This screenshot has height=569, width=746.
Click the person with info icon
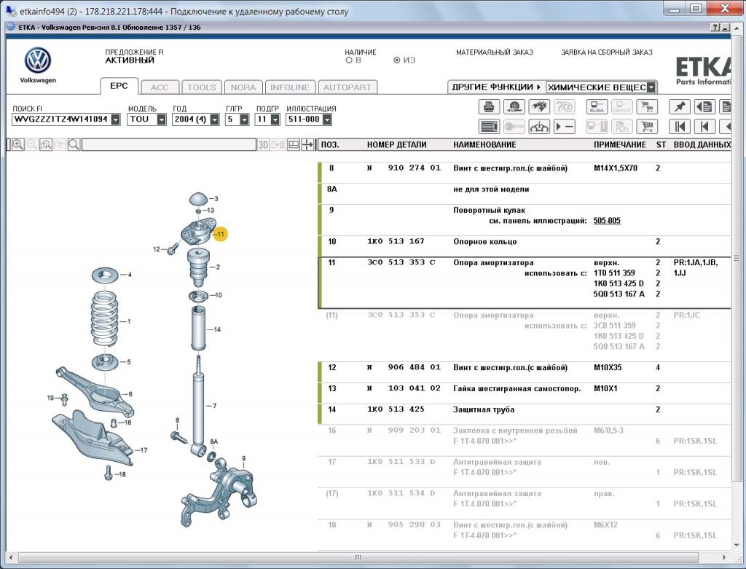click(538, 127)
